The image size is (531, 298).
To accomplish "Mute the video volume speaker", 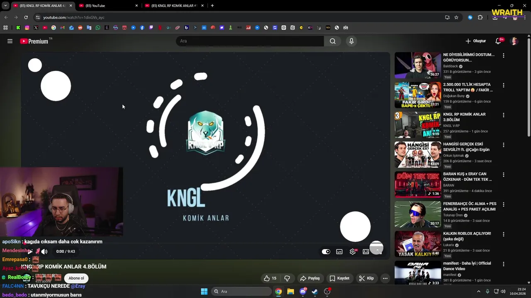I will [44, 251].
